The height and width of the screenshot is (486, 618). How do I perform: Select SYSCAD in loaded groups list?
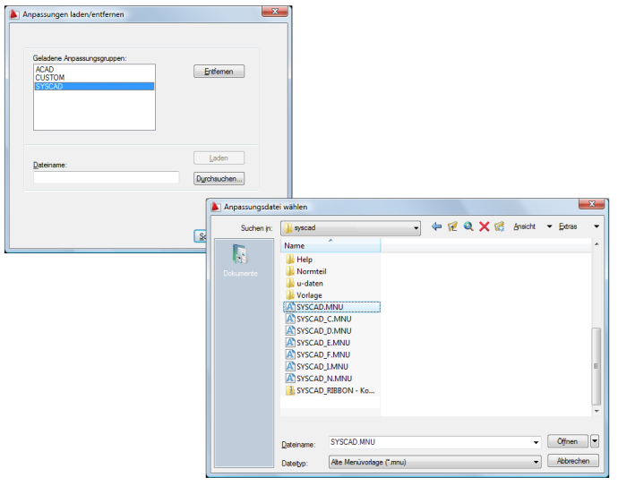94,86
